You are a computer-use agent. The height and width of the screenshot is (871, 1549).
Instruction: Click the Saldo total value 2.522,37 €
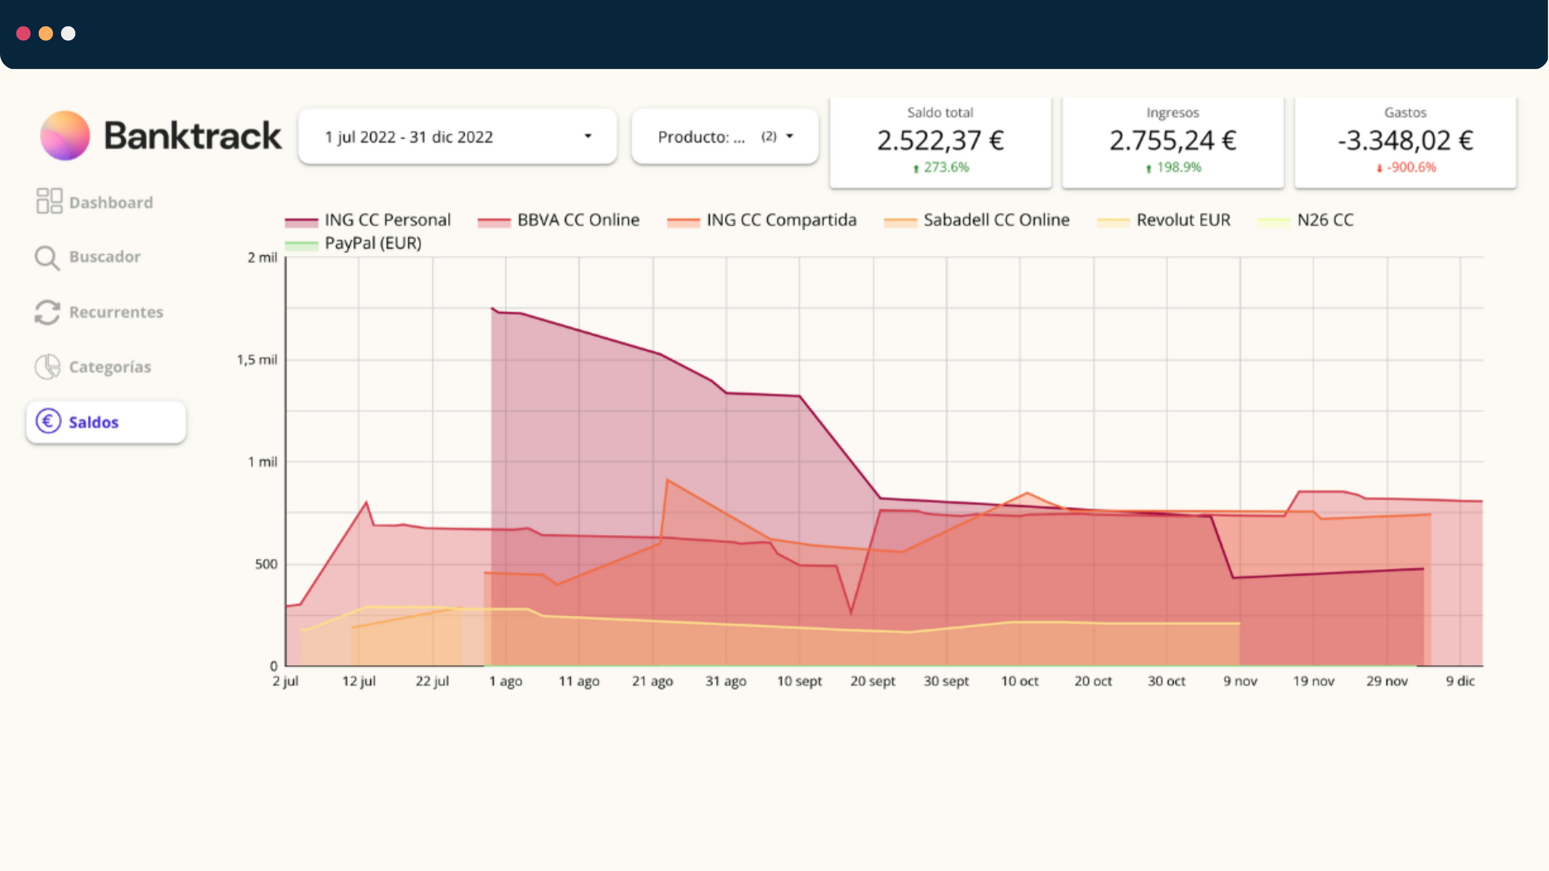[x=940, y=140]
